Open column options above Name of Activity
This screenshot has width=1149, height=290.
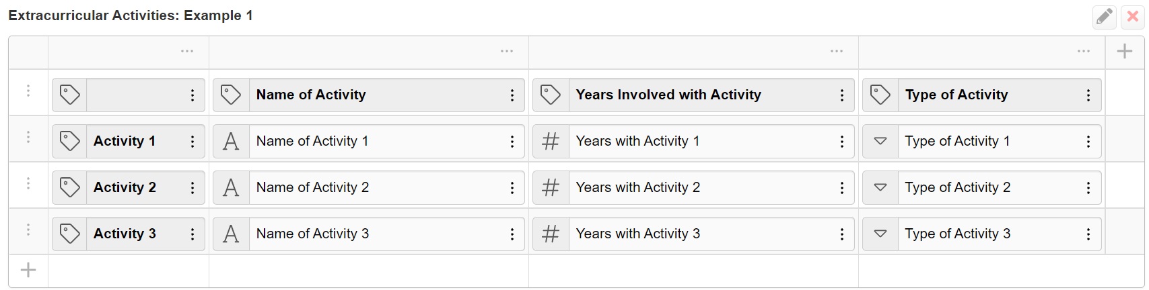point(507,51)
